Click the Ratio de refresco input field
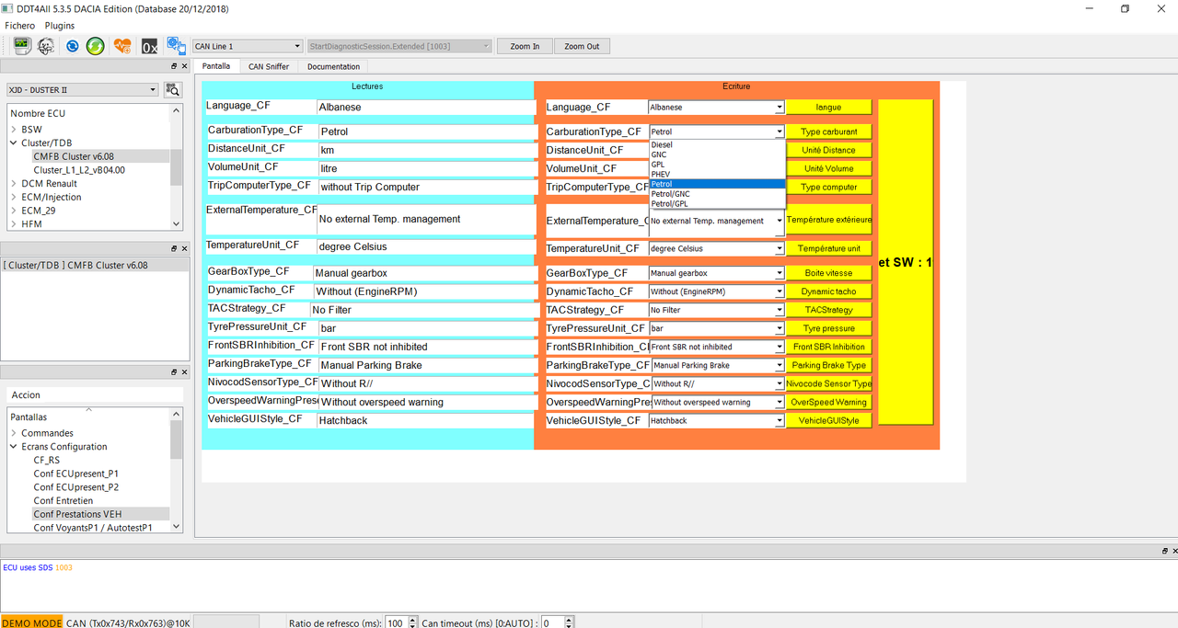 click(x=396, y=622)
